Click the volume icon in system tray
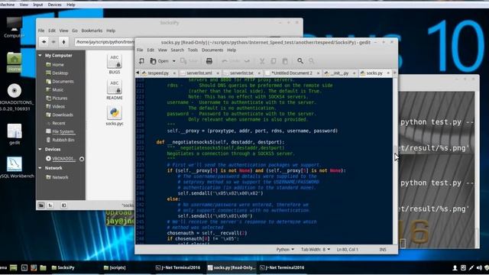489x275 pixels. click(479, 267)
